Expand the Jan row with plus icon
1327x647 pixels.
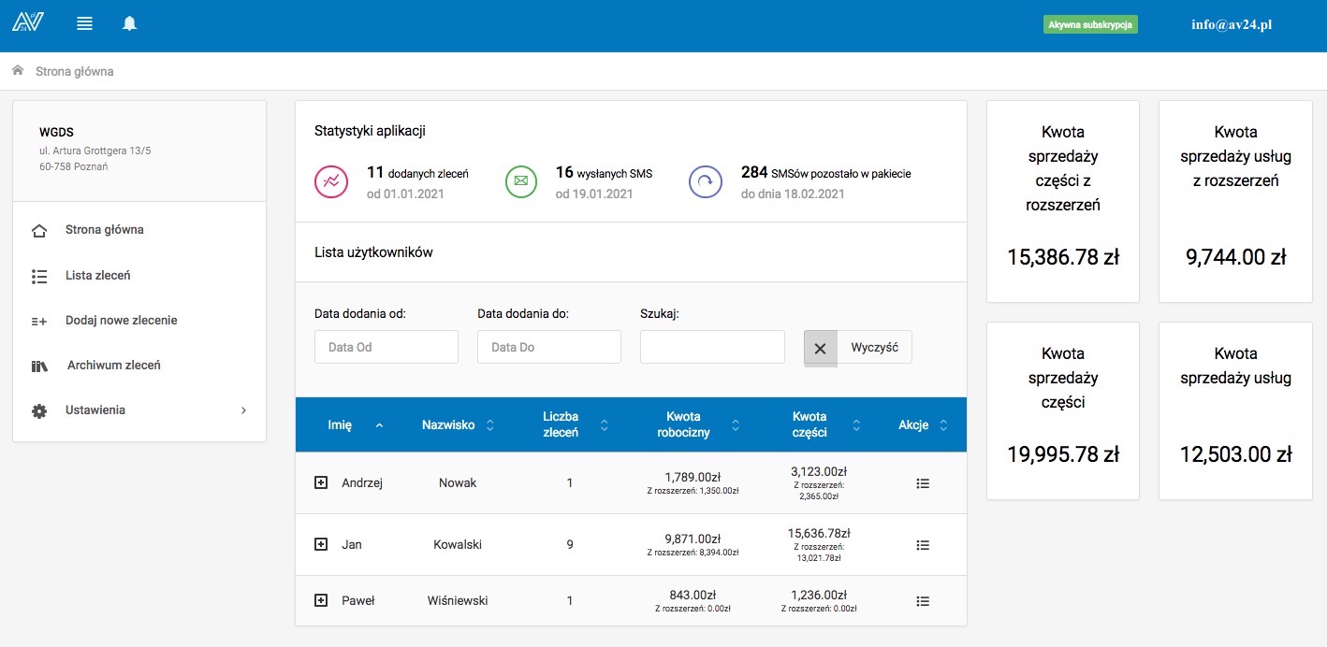click(x=321, y=544)
